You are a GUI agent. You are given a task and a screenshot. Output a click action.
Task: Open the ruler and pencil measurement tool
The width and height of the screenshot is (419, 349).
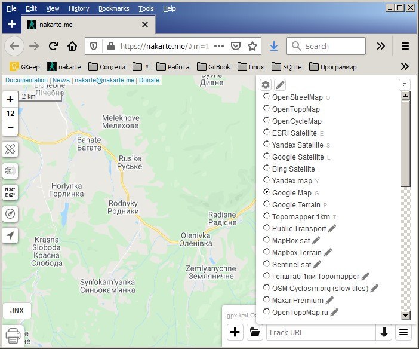point(10,149)
